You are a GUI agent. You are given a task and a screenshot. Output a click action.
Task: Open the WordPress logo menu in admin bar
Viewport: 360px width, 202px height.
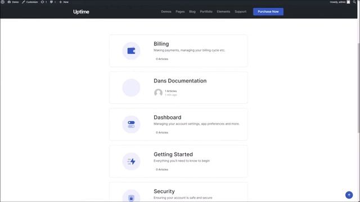click(x=2, y=2)
